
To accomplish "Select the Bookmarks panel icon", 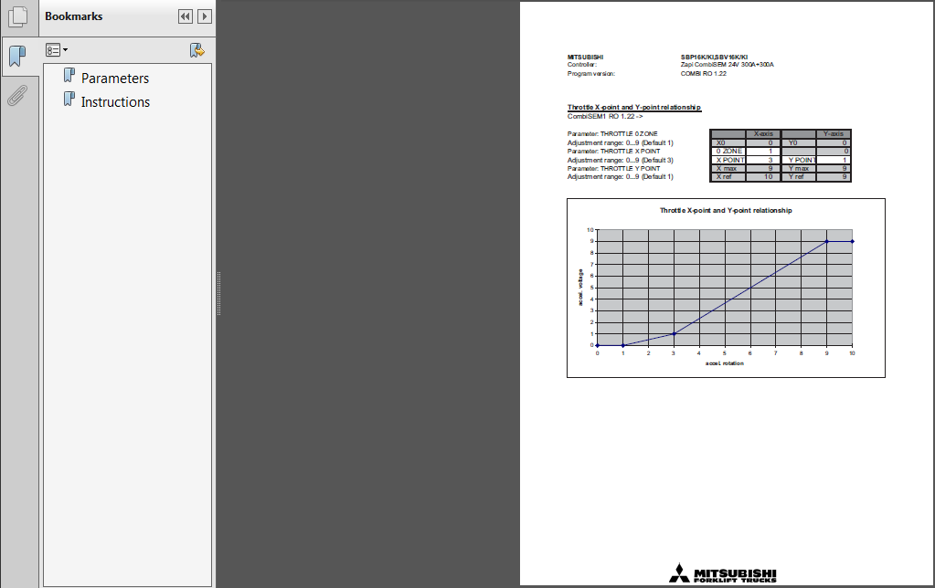I will tap(18, 56).
